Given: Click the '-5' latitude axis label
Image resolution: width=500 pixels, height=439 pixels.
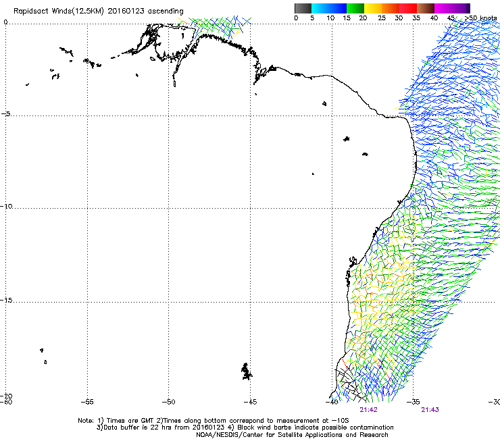Looking at the screenshot, I should (x=5, y=113).
